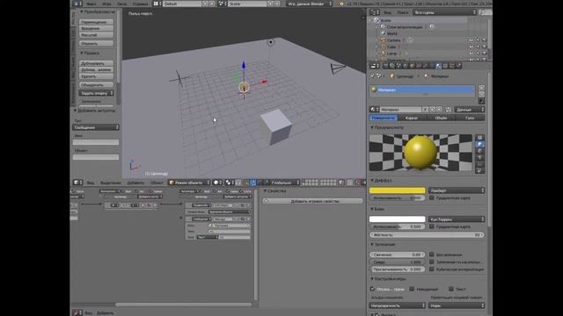Image resolution: width=563 pixels, height=316 pixels.
Task: Click the material browse icon beside name field
Action: [375, 109]
